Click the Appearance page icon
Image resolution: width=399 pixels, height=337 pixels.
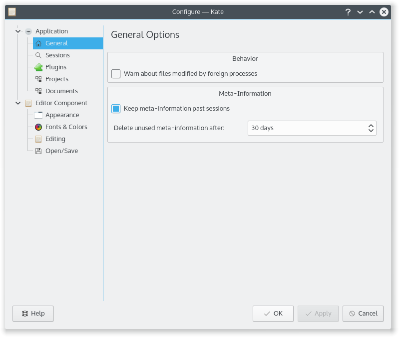coord(38,115)
